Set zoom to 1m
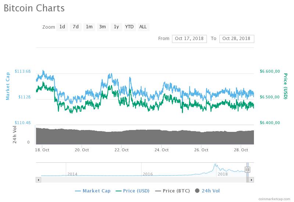294x202 pixels. 89,27
